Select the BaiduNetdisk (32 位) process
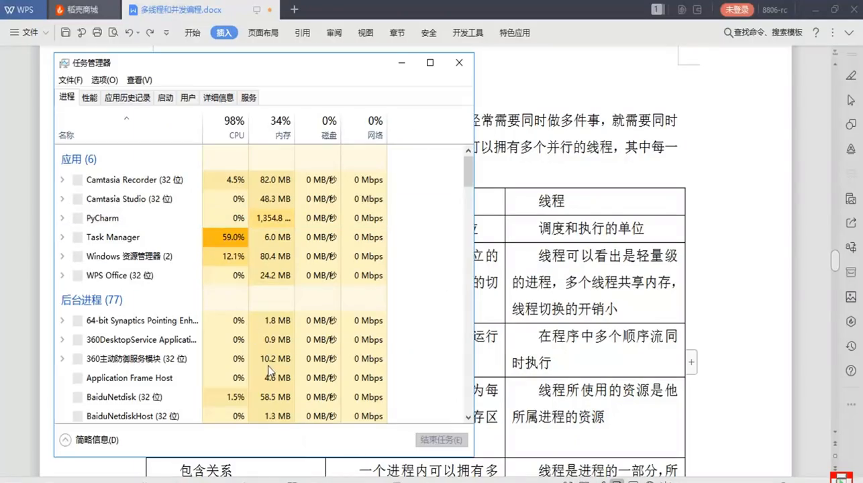Screen dimensions: 863x483 click(x=124, y=397)
